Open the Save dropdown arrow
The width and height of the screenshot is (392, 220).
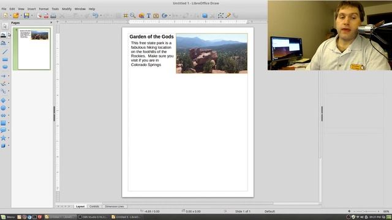32,16
